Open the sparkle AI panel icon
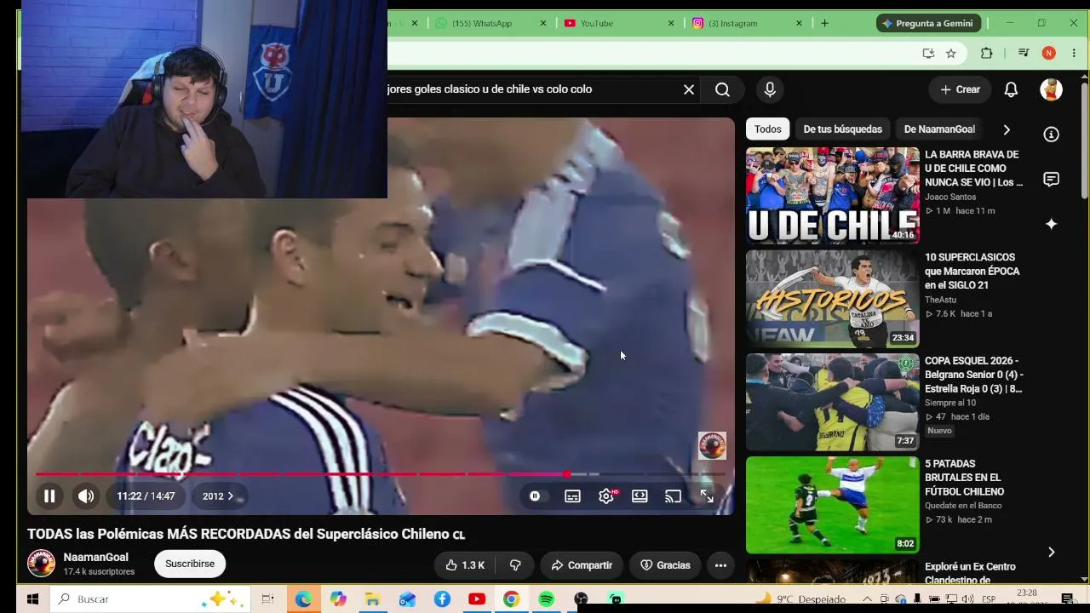Image resolution: width=1090 pixels, height=613 pixels. (1052, 224)
